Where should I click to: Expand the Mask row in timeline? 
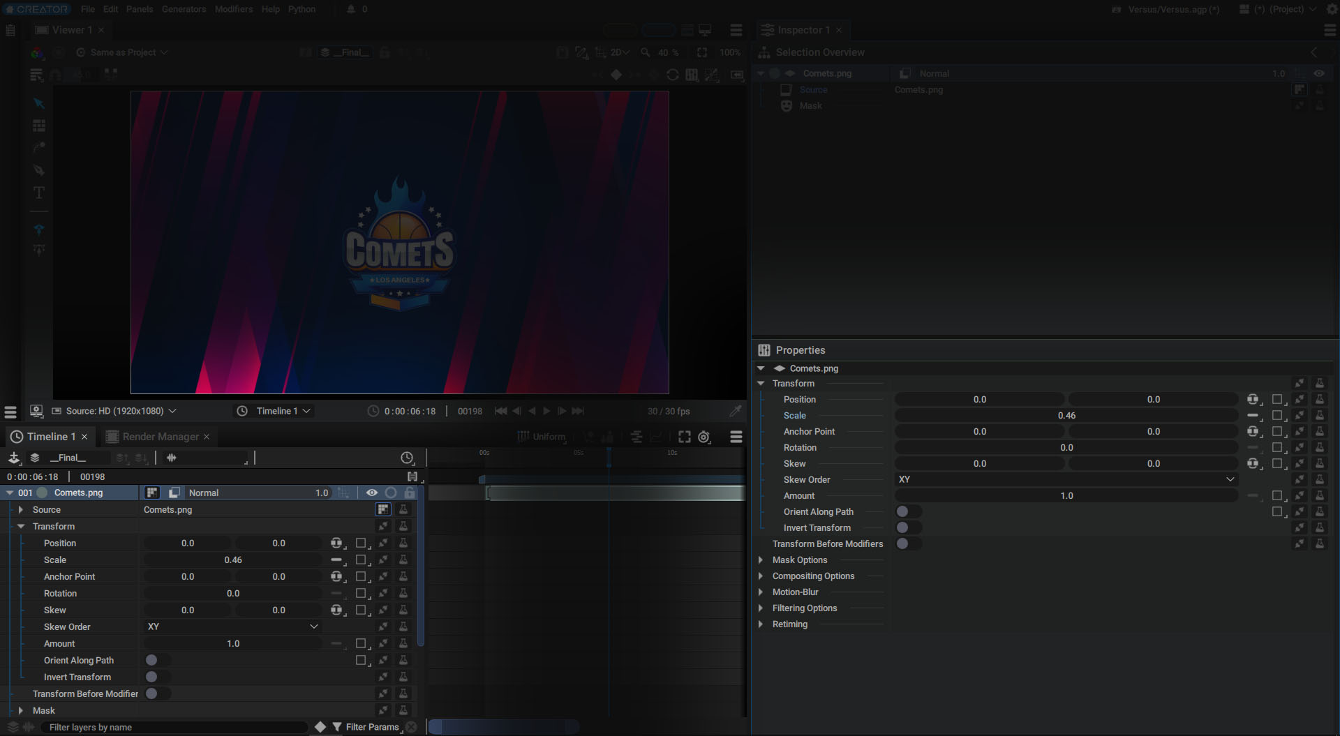[21, 710]
